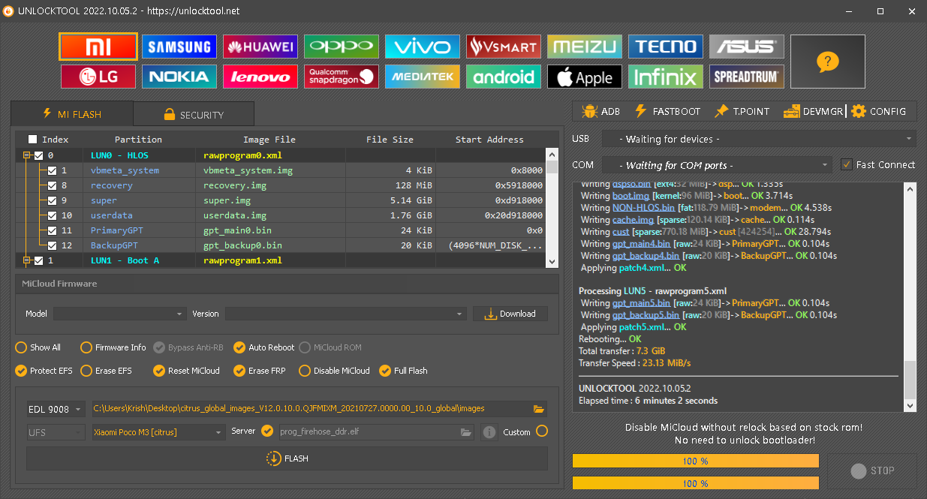
Task: Enable the Custom loader option
Action: (x=542, y=431)
